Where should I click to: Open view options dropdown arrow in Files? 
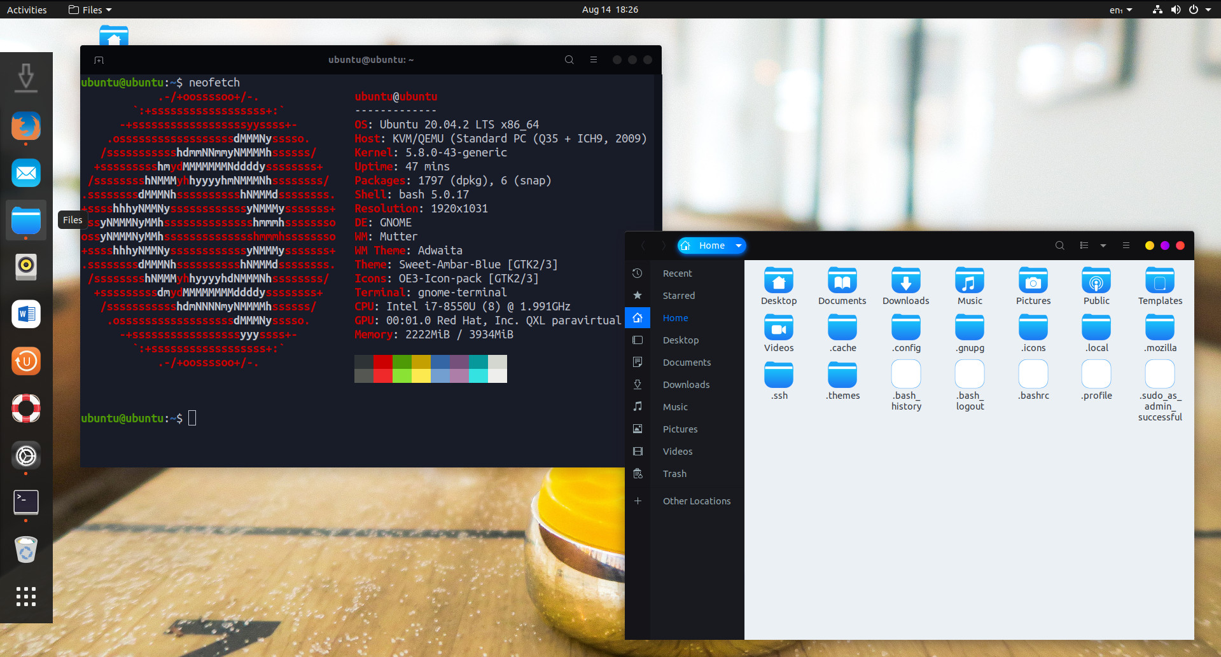point(1103,246)
